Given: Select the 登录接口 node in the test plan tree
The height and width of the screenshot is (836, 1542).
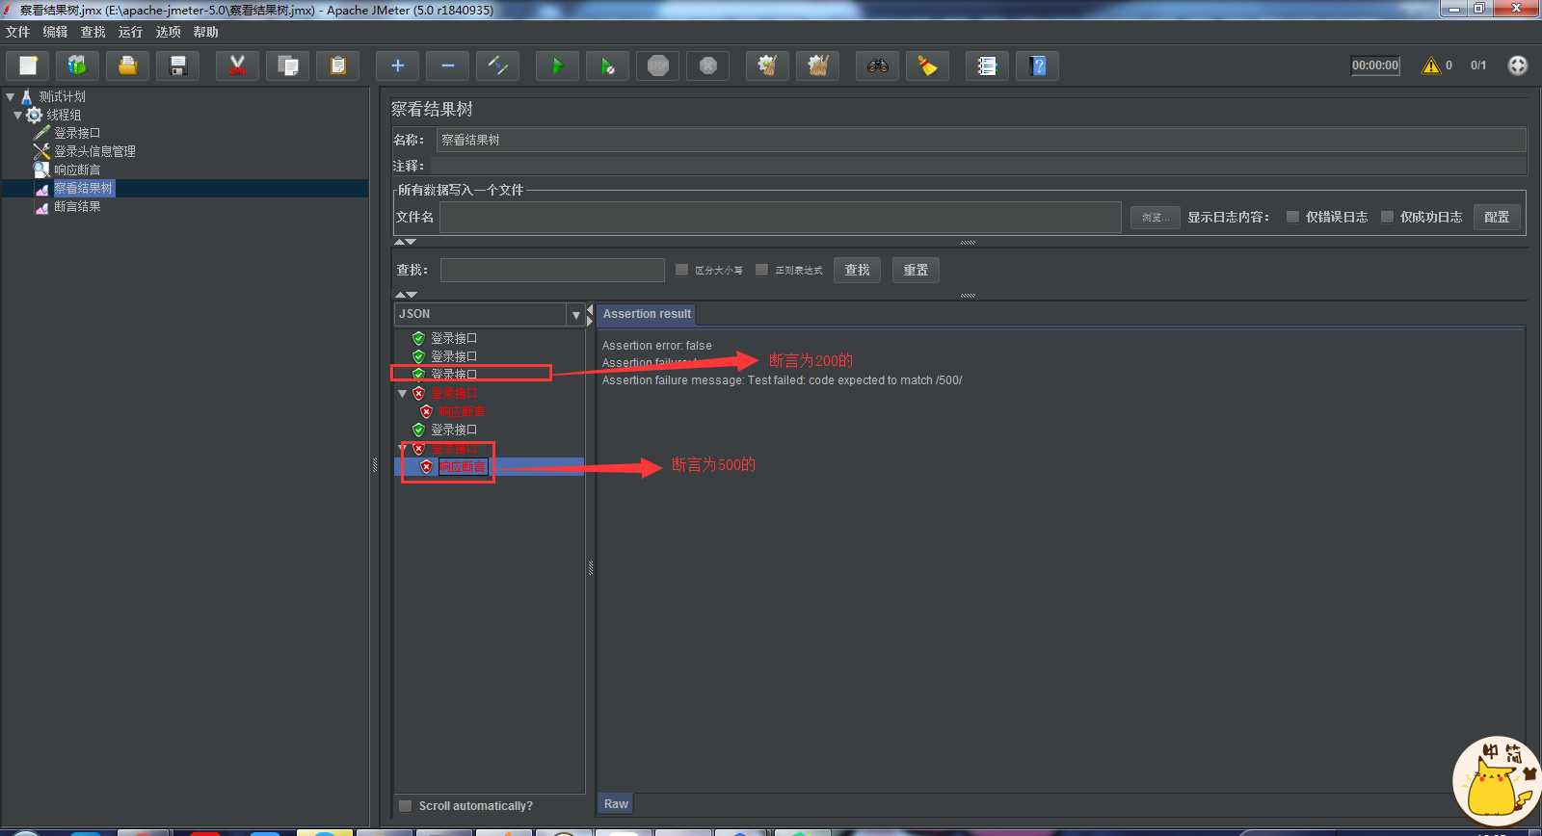Looking at the screenshot, I should click(x=77, y=133).
